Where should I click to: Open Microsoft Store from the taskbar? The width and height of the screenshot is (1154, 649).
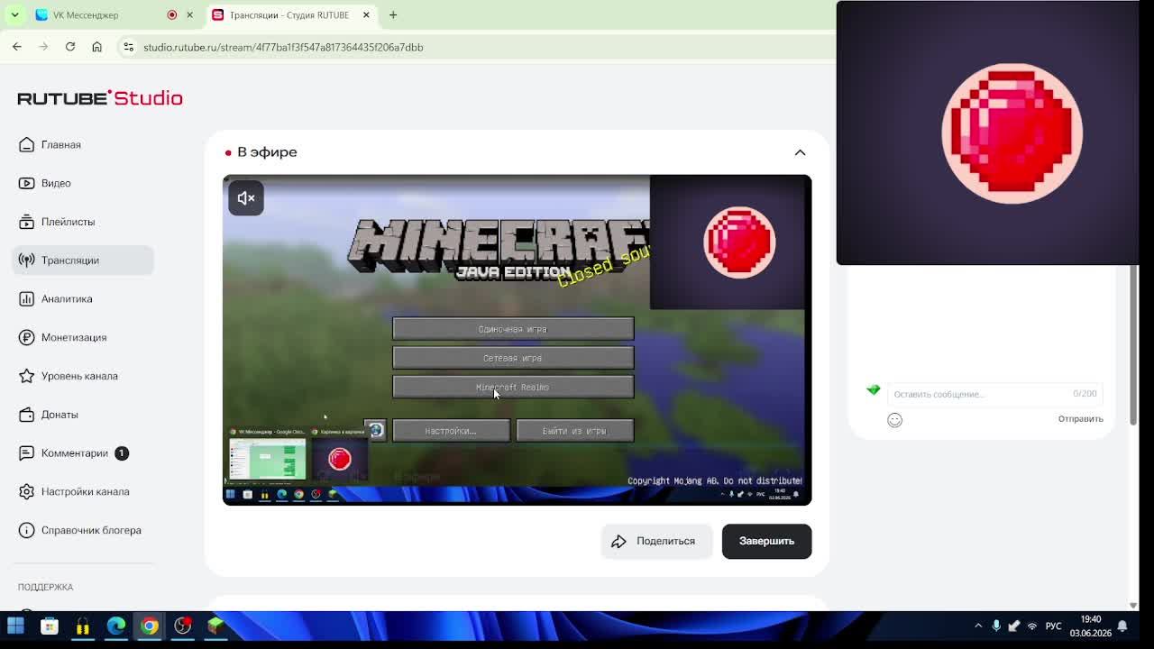coord(49,626)
